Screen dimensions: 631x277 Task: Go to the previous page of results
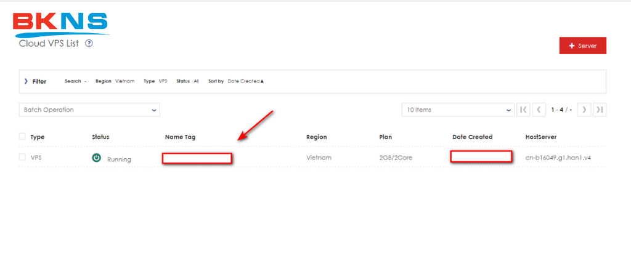coord(539,110)
